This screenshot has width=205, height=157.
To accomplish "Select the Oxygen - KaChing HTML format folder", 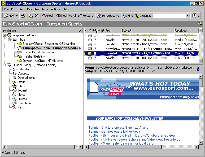I will (x=43, y=61).
